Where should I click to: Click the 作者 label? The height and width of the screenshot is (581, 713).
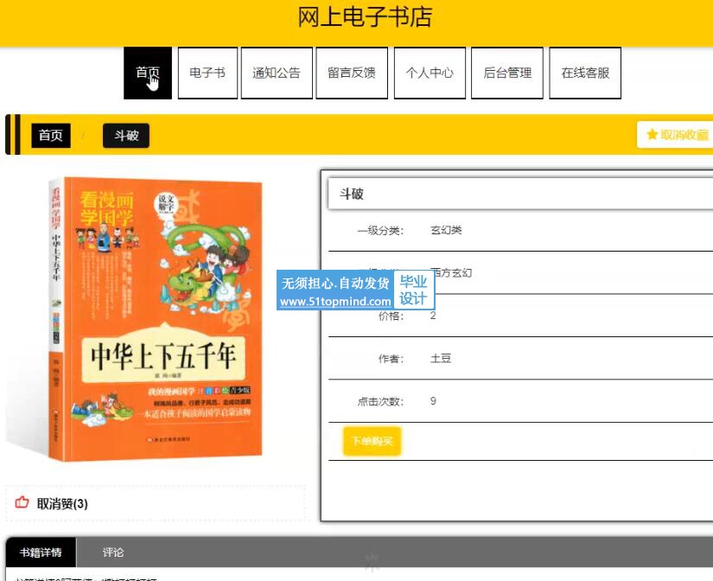click(x=391, y=359)
